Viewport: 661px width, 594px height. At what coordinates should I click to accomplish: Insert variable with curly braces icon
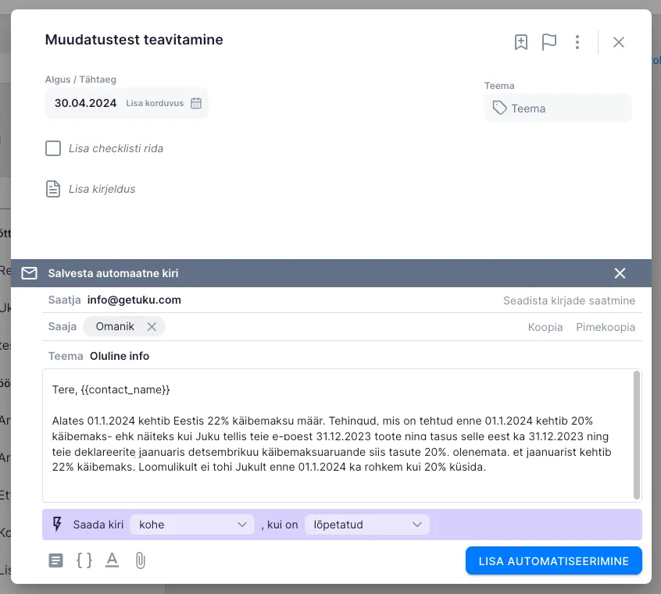[84, 560]
